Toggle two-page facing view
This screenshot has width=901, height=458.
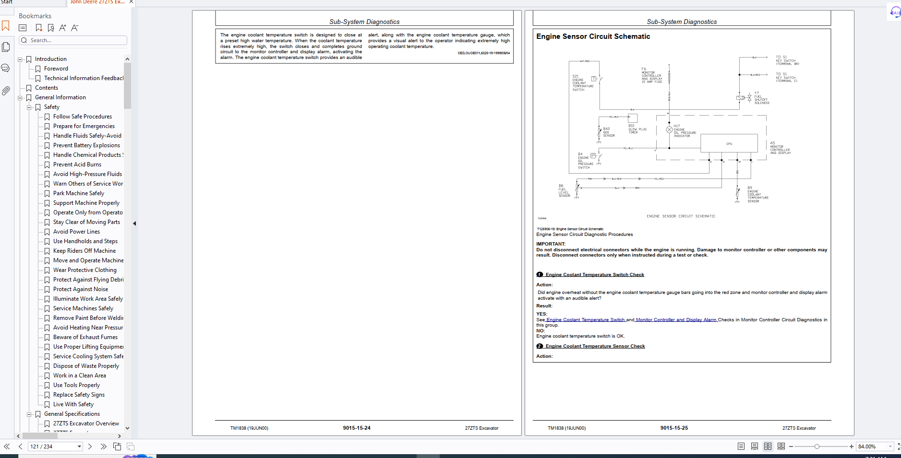tap(768, 446)
